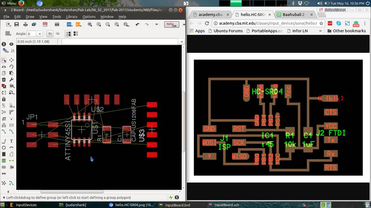
Task: Select the Arc tool
Action: pyautogui.click(x=11, y=148)
